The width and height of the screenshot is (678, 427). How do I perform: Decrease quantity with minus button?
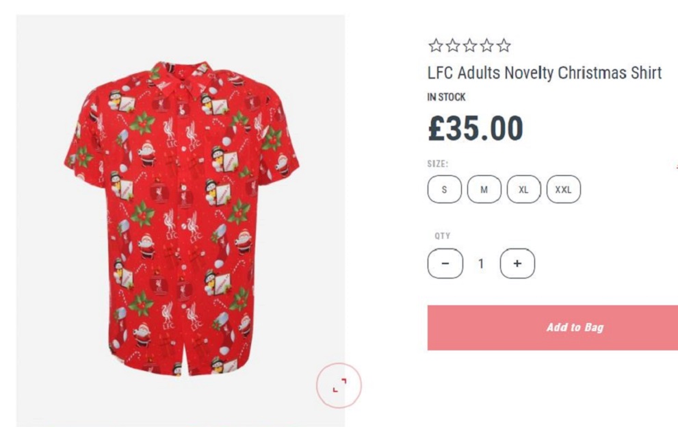pos(445,263)
